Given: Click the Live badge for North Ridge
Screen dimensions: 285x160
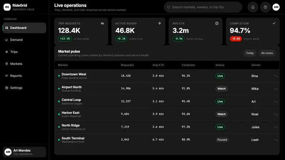Looking at the screenshot, I should tap(220, 127).
